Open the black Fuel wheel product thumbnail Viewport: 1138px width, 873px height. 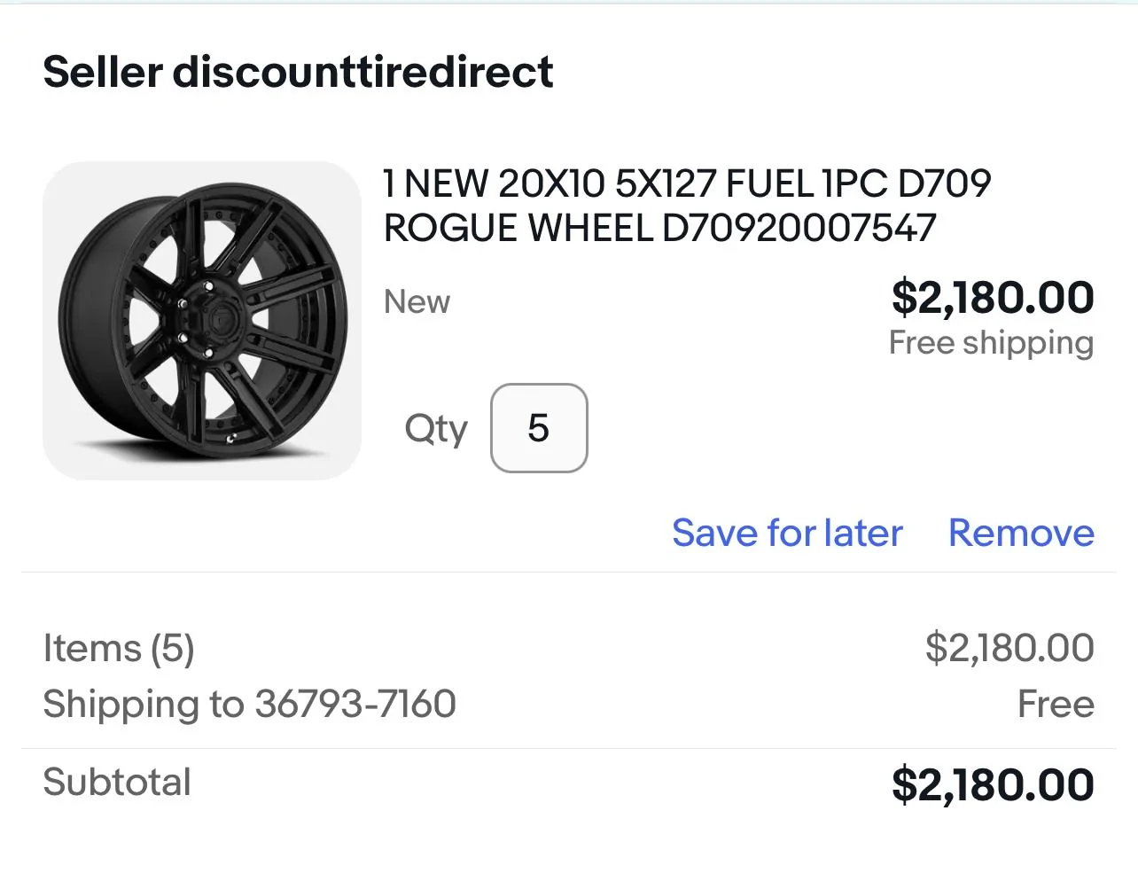[202, 321]
